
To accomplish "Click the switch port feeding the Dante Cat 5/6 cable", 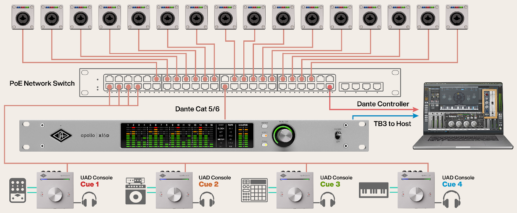I will click(225, 87).
